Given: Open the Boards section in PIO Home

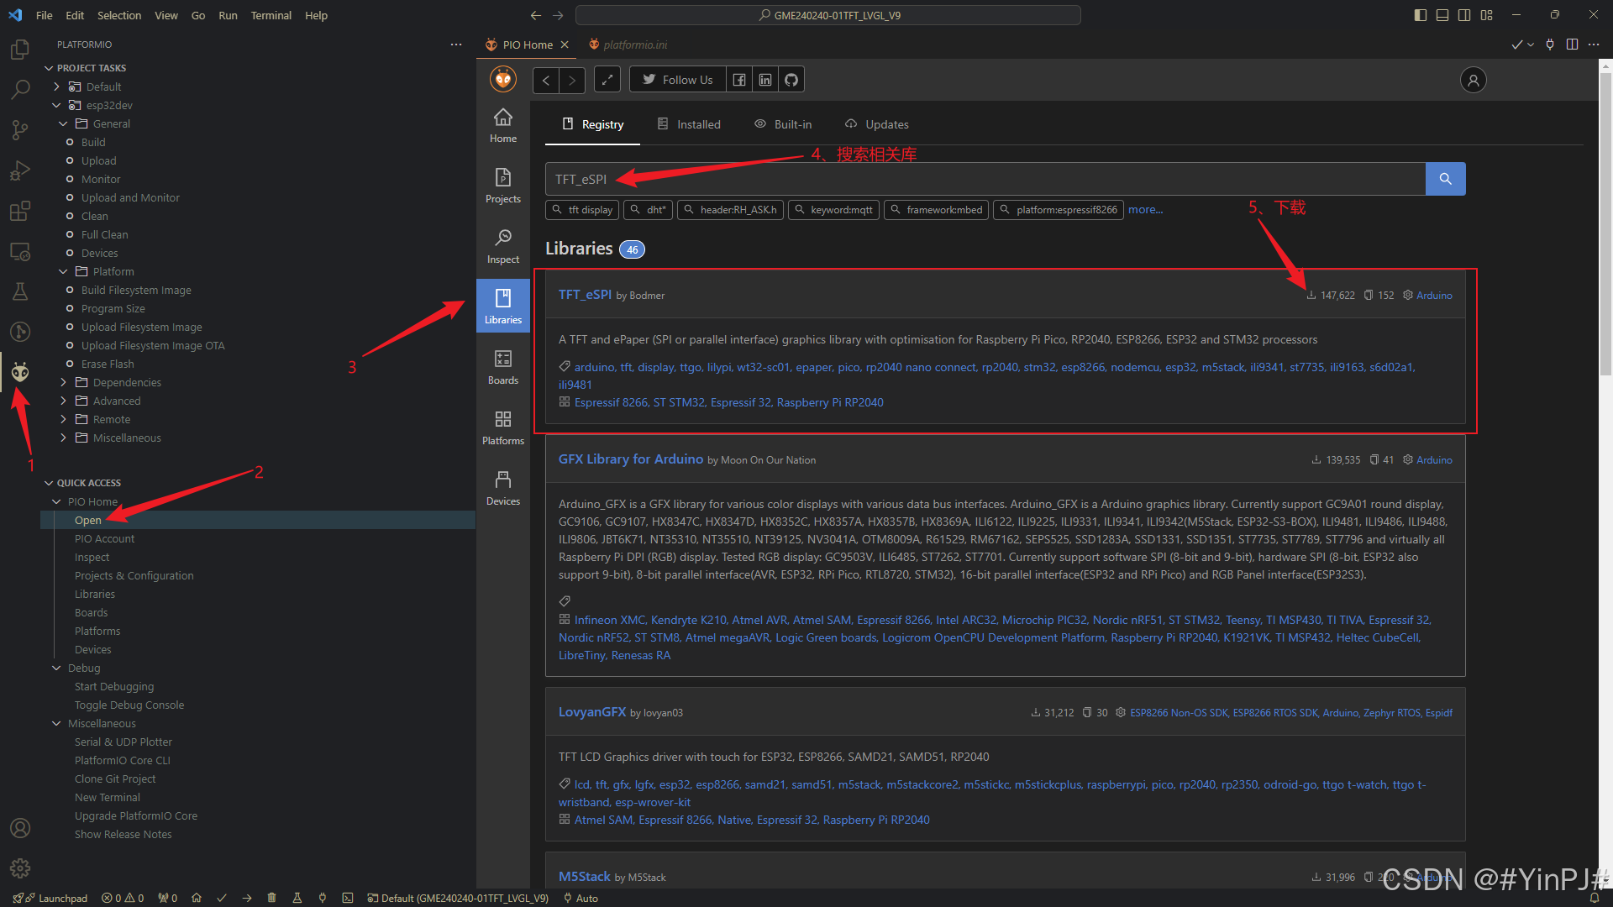Looking at the screenshot, I should (x=502, y=366).
